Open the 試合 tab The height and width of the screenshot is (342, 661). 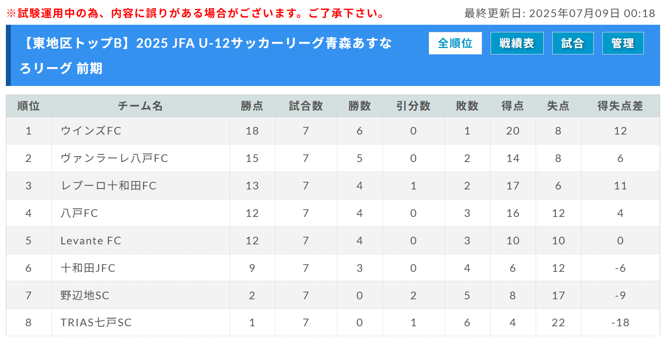573,43
